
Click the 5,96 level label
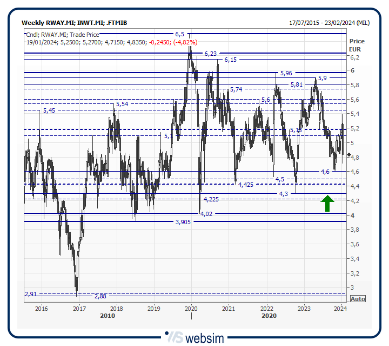click(x=286, y=73)
